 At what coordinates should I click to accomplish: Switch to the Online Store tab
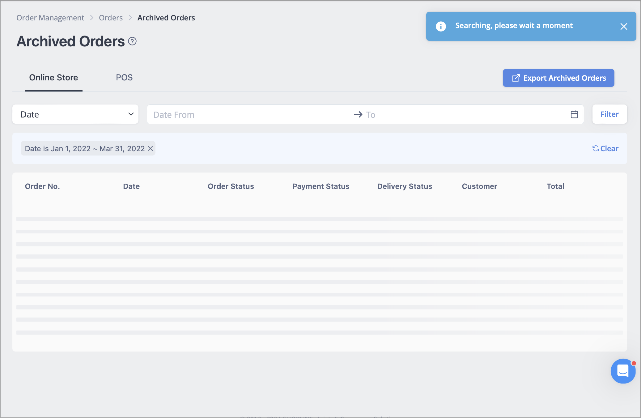[53, 78]
